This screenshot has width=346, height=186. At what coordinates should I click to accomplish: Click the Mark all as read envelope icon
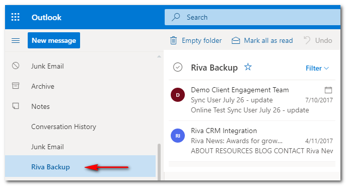pyautogui.click(x=236, y=40)
